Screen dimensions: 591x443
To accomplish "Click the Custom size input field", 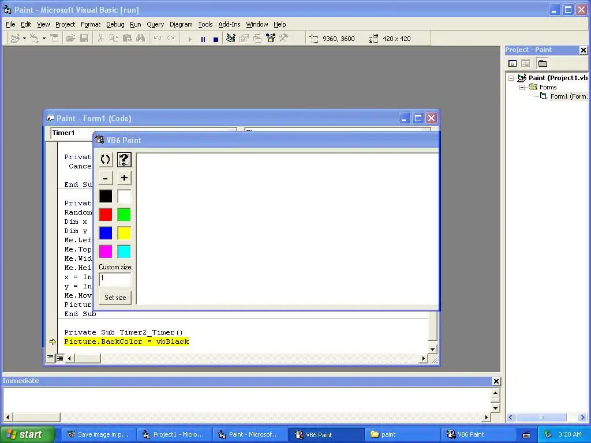I will (115, 279).
